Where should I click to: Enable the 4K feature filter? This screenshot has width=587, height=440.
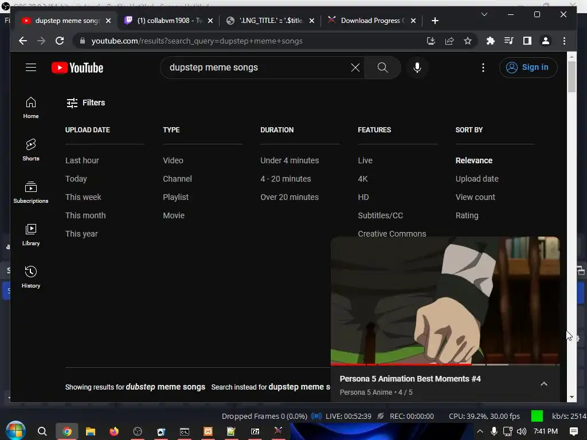coord(363,179)
